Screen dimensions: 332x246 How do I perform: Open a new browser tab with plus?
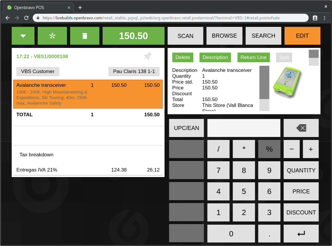(80, 8)
